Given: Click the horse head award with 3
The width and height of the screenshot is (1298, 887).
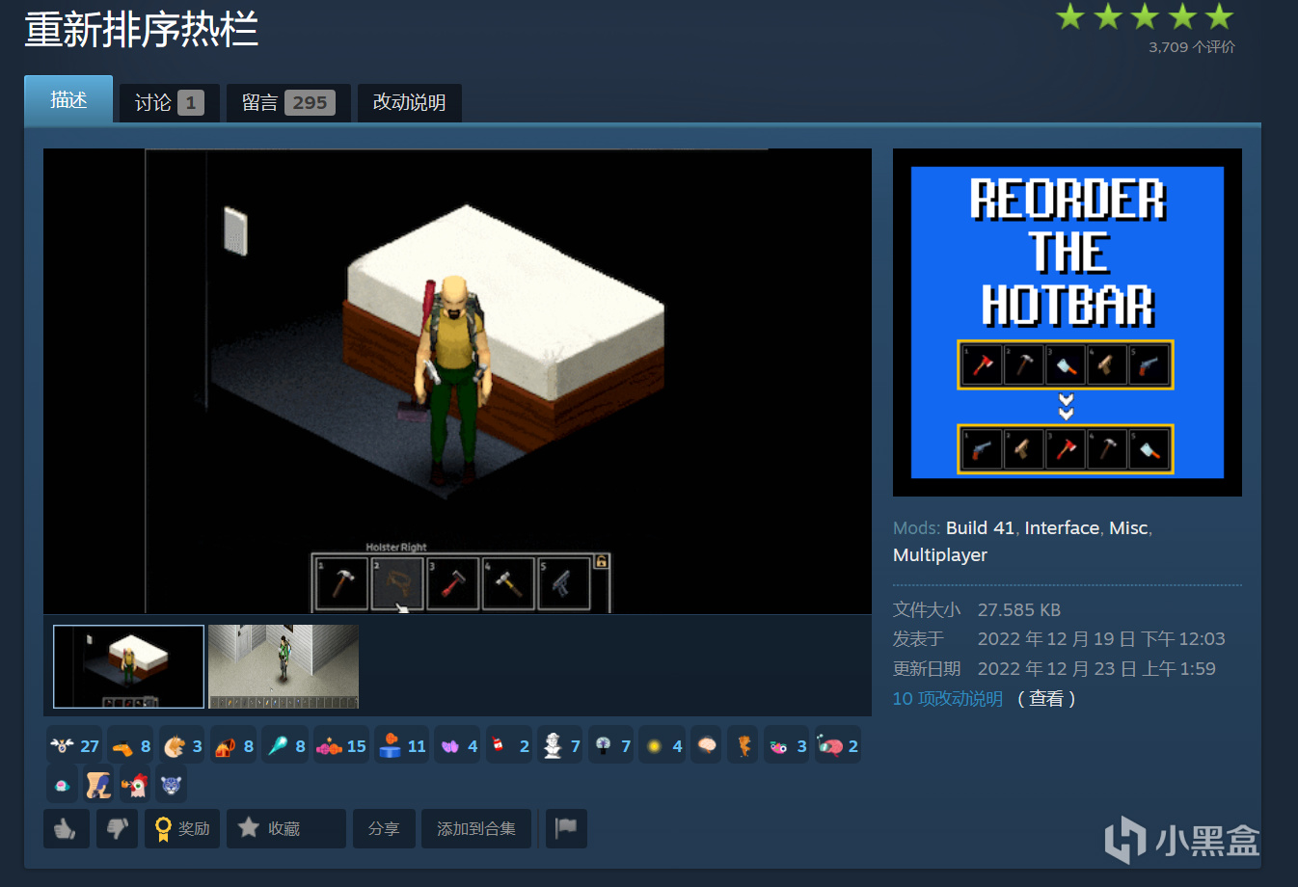Looking at the screenshot, I should pyautogui.click(x=182, y=745).
